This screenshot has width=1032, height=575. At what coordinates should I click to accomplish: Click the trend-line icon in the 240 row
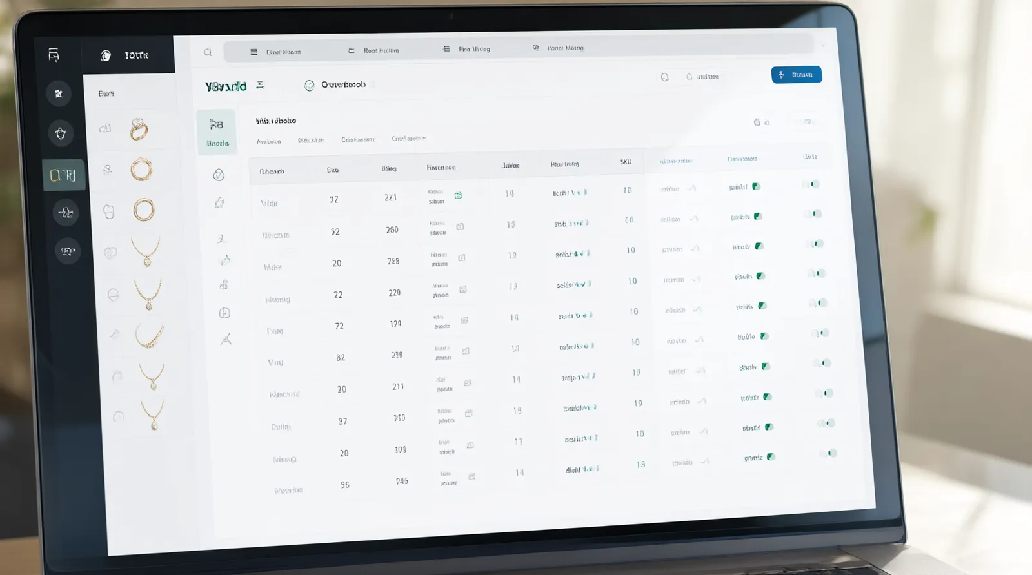pyautogui.click(x=702, y=401)
